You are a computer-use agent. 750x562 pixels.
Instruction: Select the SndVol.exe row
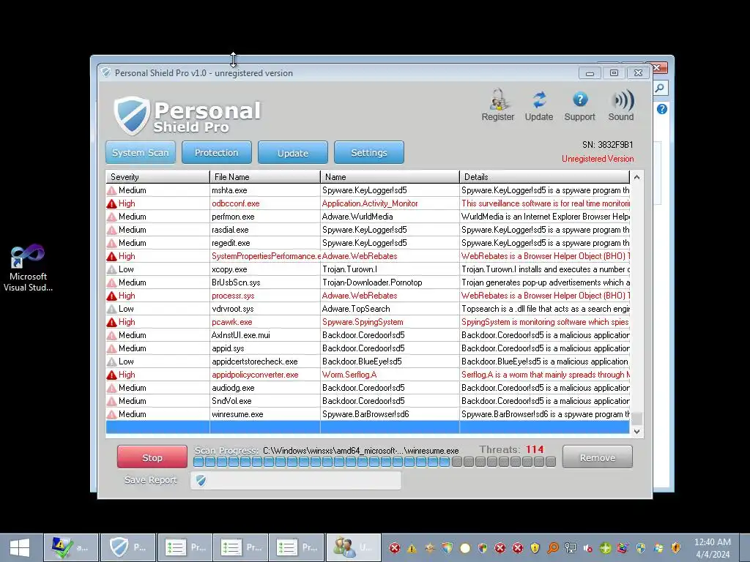pos(368,401)
